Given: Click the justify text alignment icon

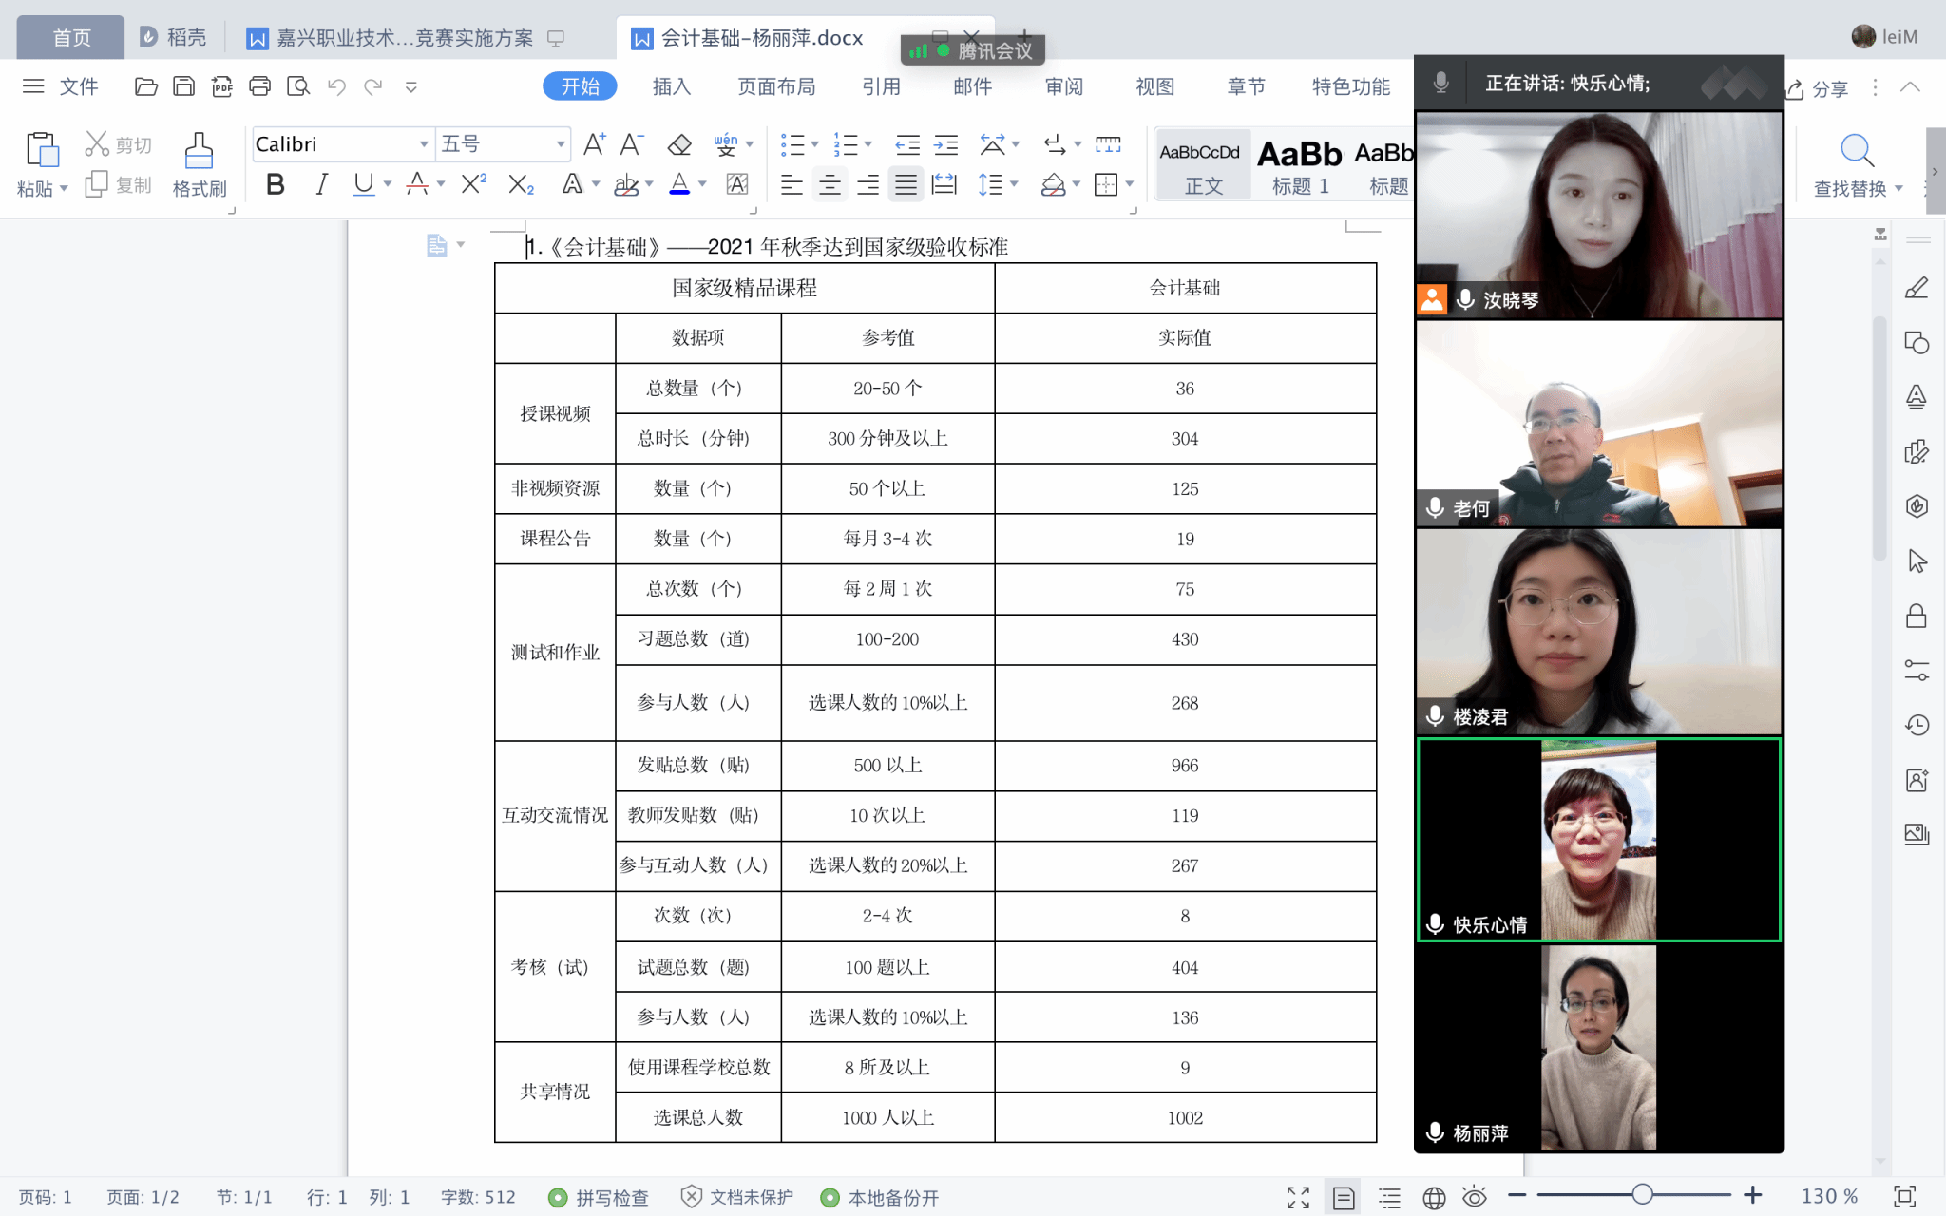Looking at the screenshot, I should pos(906,184).
